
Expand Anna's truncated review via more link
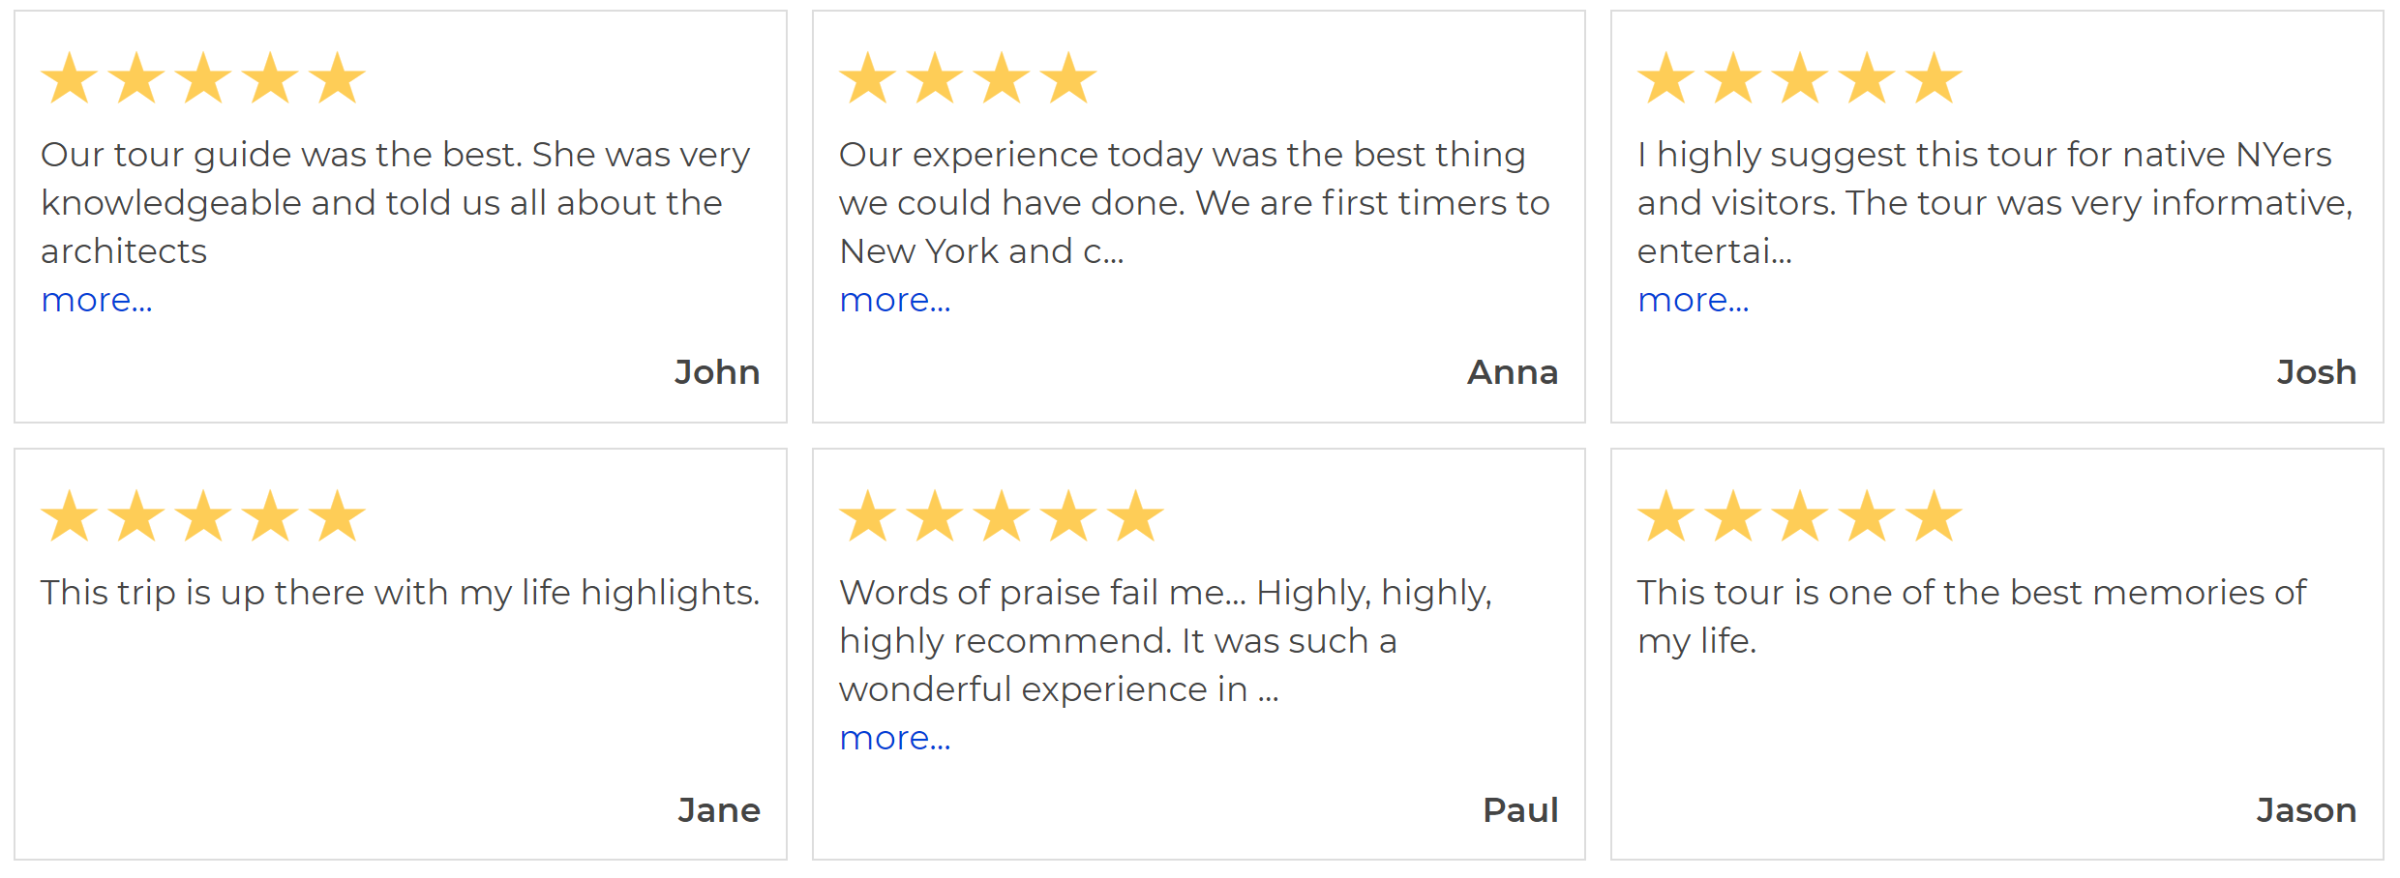click(x=895, y=301)
